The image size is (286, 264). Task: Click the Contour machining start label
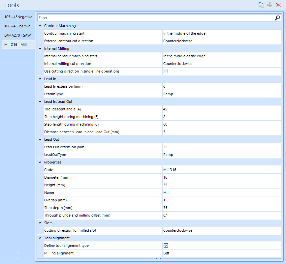click(x=64, y=33)
